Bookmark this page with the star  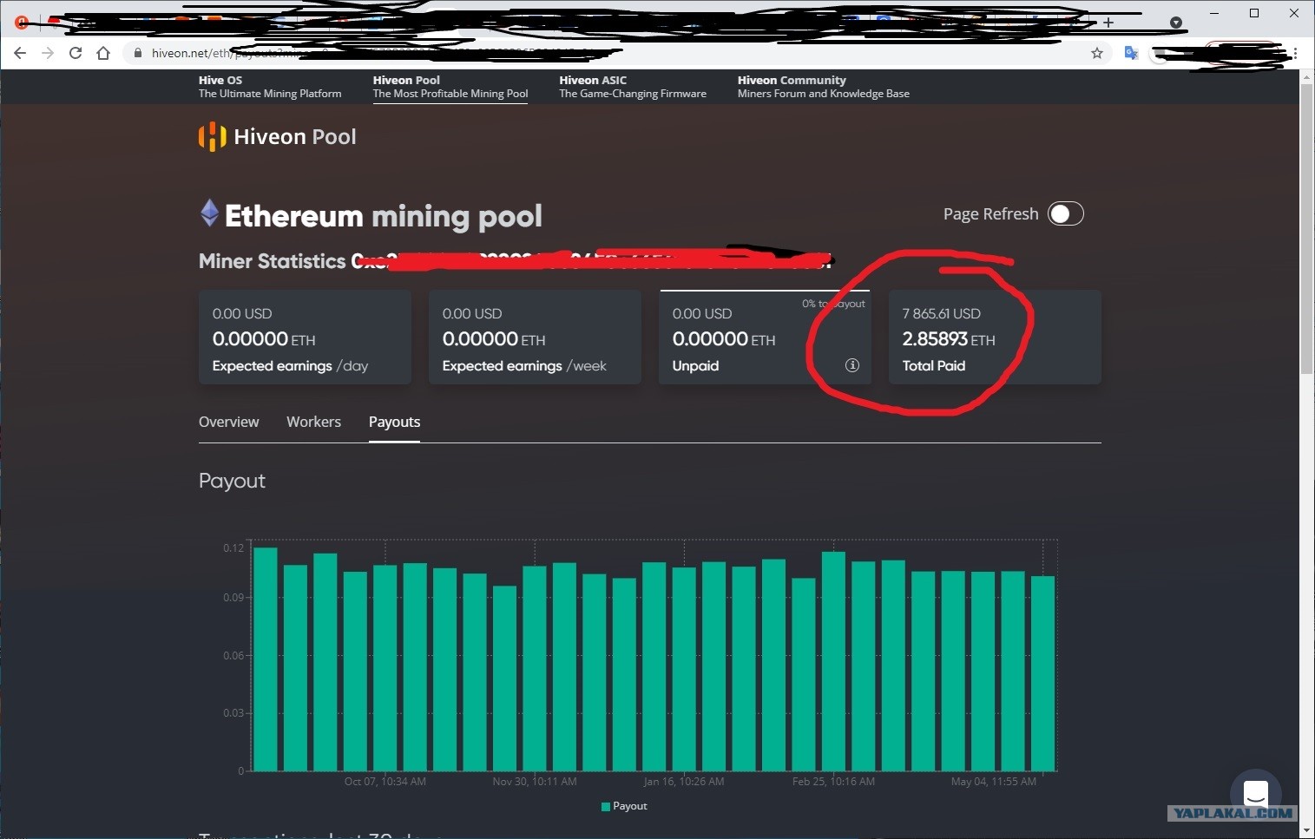click(x=1097, y=53)
